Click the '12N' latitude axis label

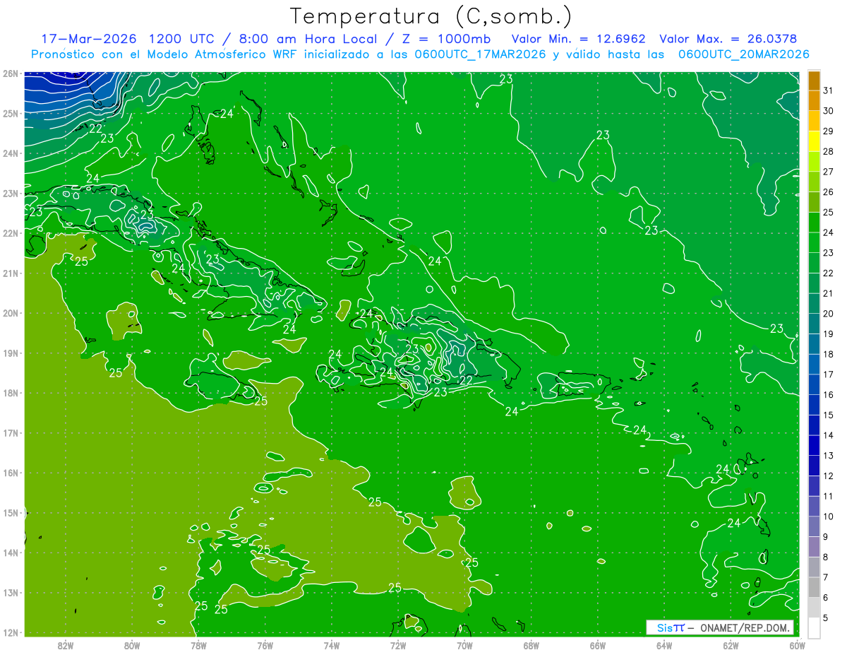[11, 632]
